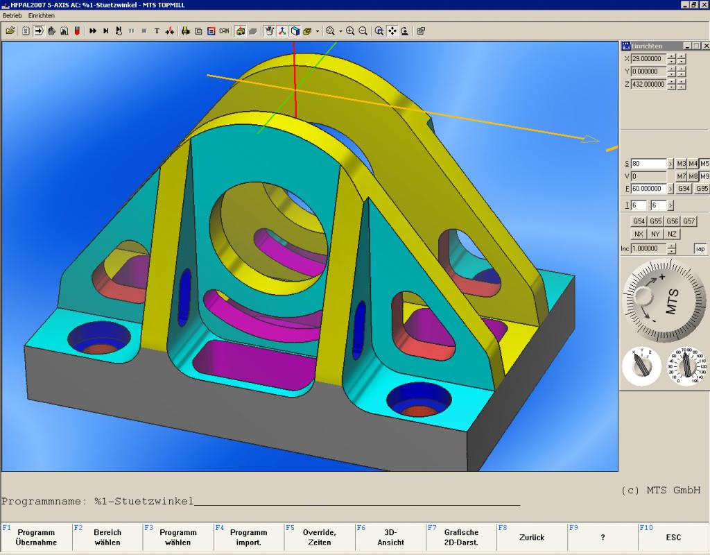Viewport: 710px width, 555px height.
Task: Click the feed override percentage dial
Action: tap(687, 366)
